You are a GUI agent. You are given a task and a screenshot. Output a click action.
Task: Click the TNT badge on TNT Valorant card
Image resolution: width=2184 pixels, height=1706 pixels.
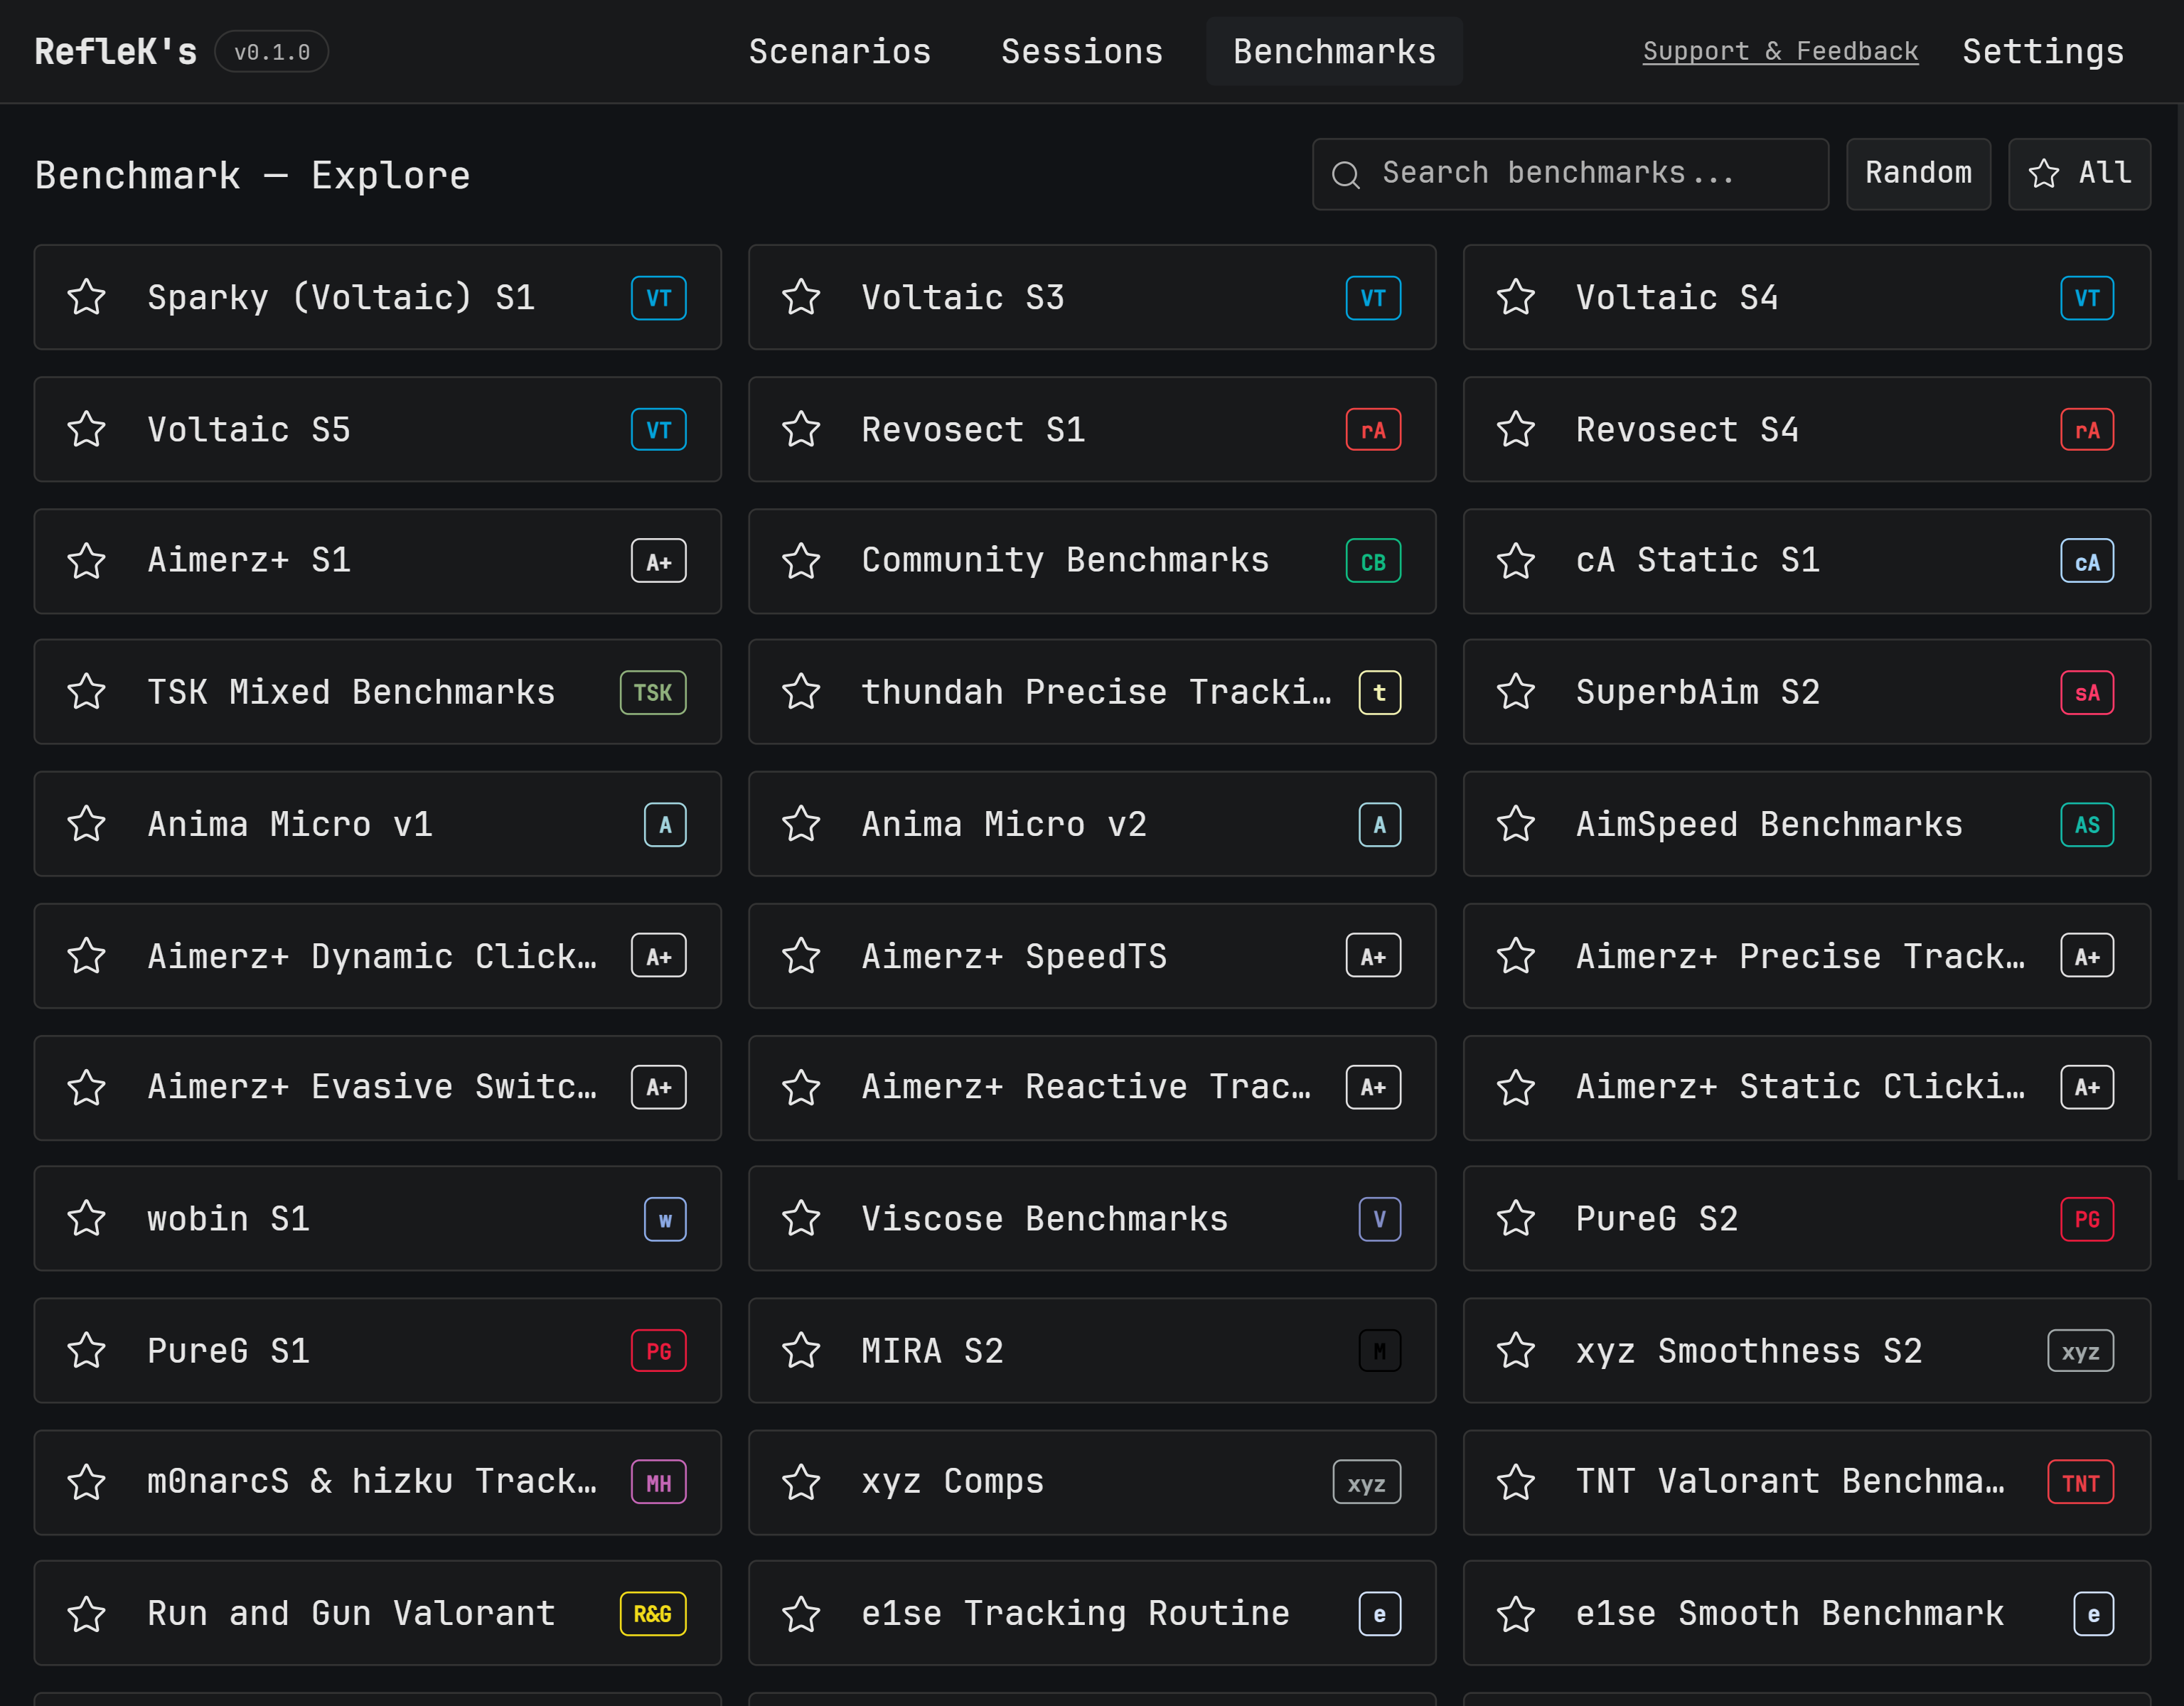tap(2080, 1483)
